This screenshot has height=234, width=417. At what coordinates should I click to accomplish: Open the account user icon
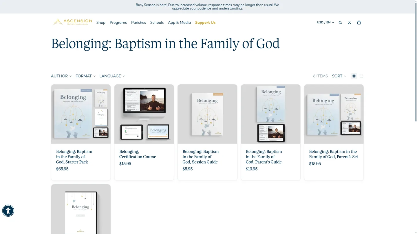click(350, 23)
